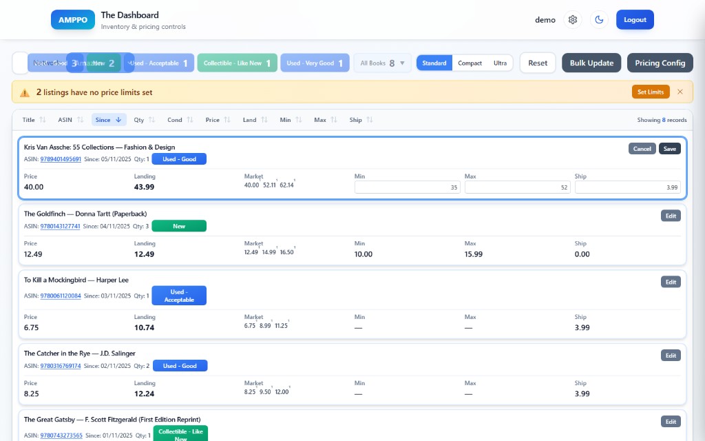This screenshot has height=441, width=705.
Task: Switch to Ultra view density
Action: (500, 63)
